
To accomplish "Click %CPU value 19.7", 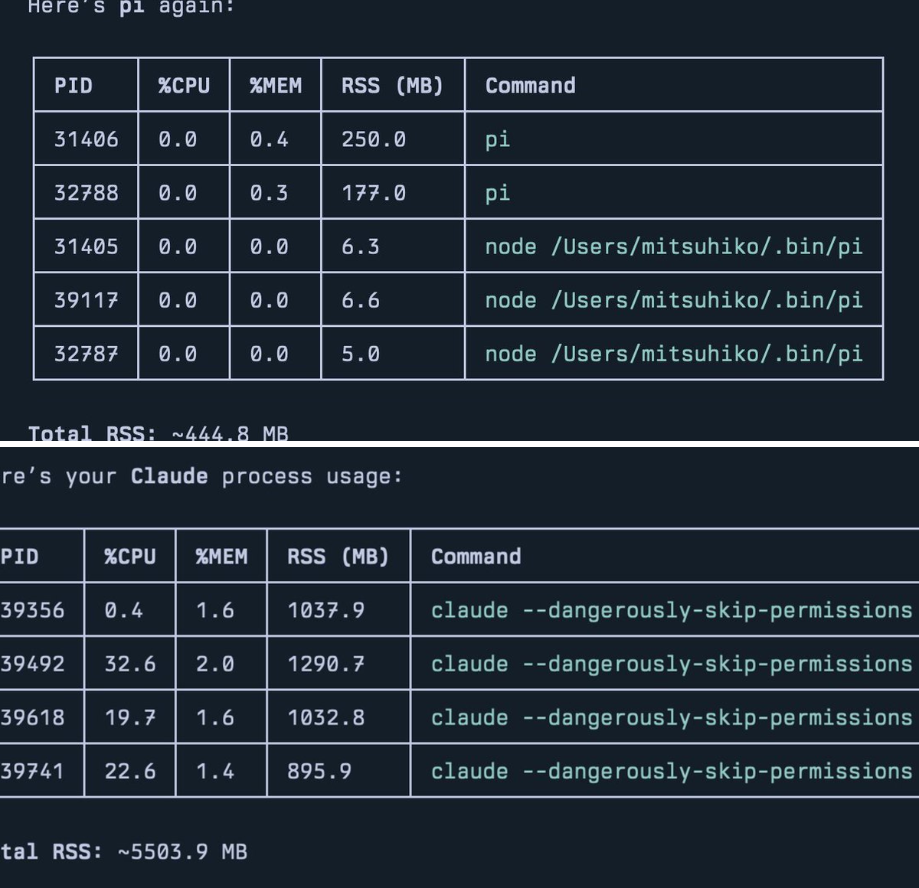I will tap(130, 717).
